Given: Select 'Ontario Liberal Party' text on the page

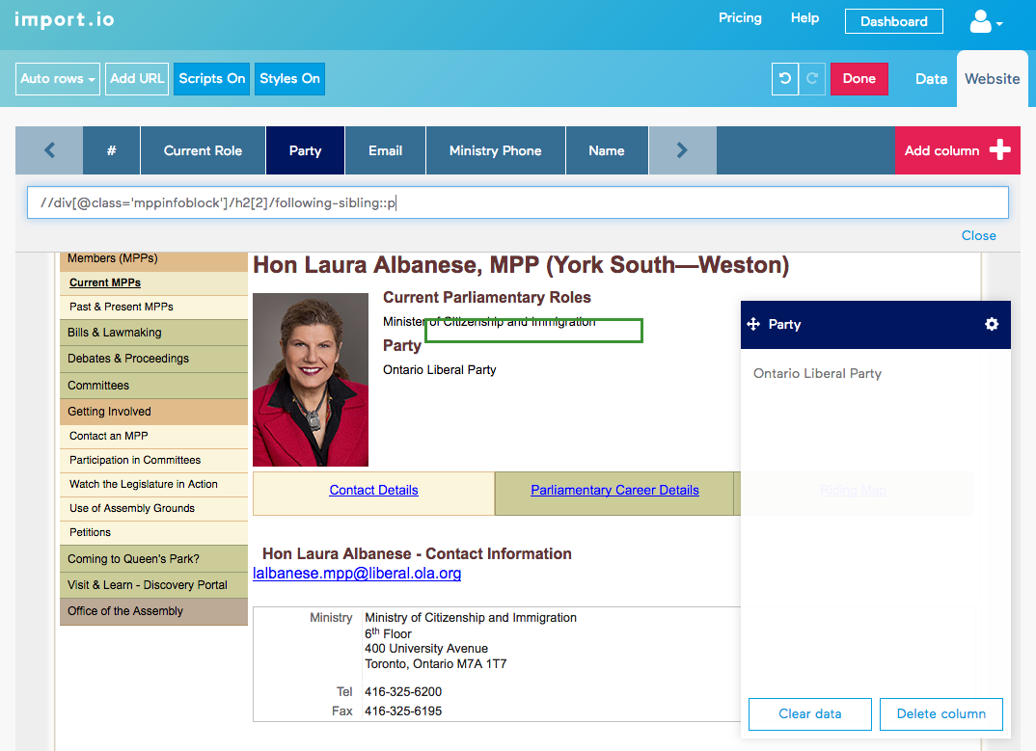Looking at the screenshot, I should 439,370.
